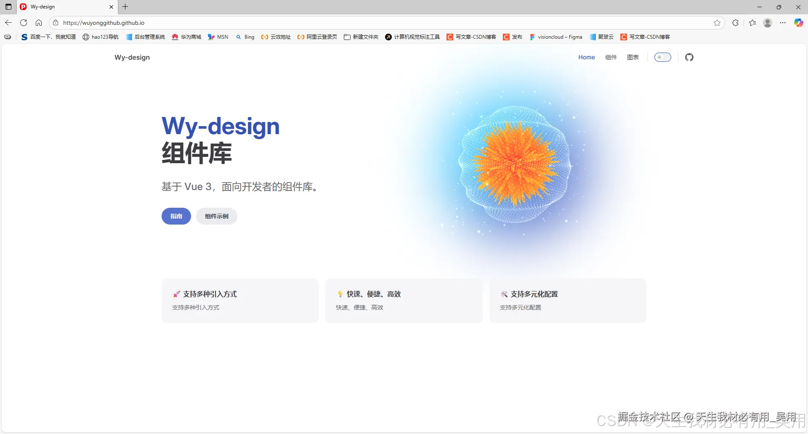Image resolution: width=808 pixels, height=434 pixels.
Task: Open the MSN bookmark
Action: pyautogui.click(x=218, y=37)
